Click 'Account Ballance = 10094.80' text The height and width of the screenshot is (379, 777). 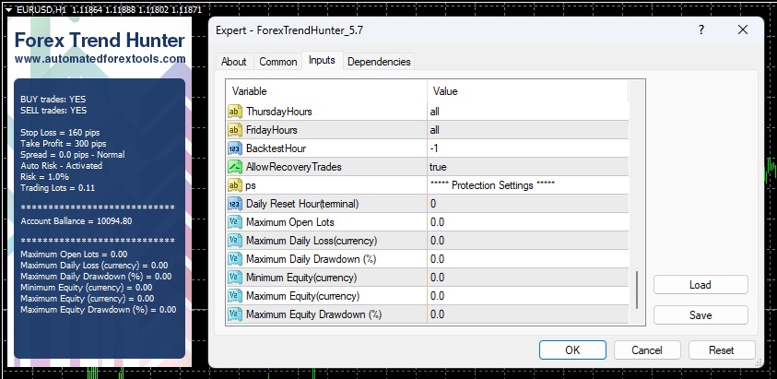click(77, 220)
